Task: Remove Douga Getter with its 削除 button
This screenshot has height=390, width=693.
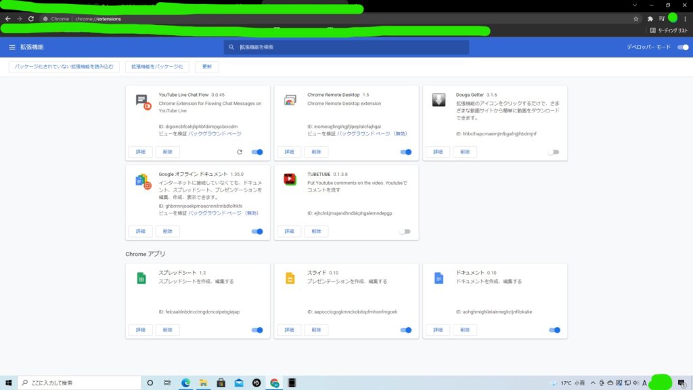Action: [x=465, y=152]
